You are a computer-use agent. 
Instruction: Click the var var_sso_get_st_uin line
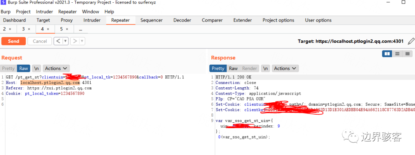244,120
